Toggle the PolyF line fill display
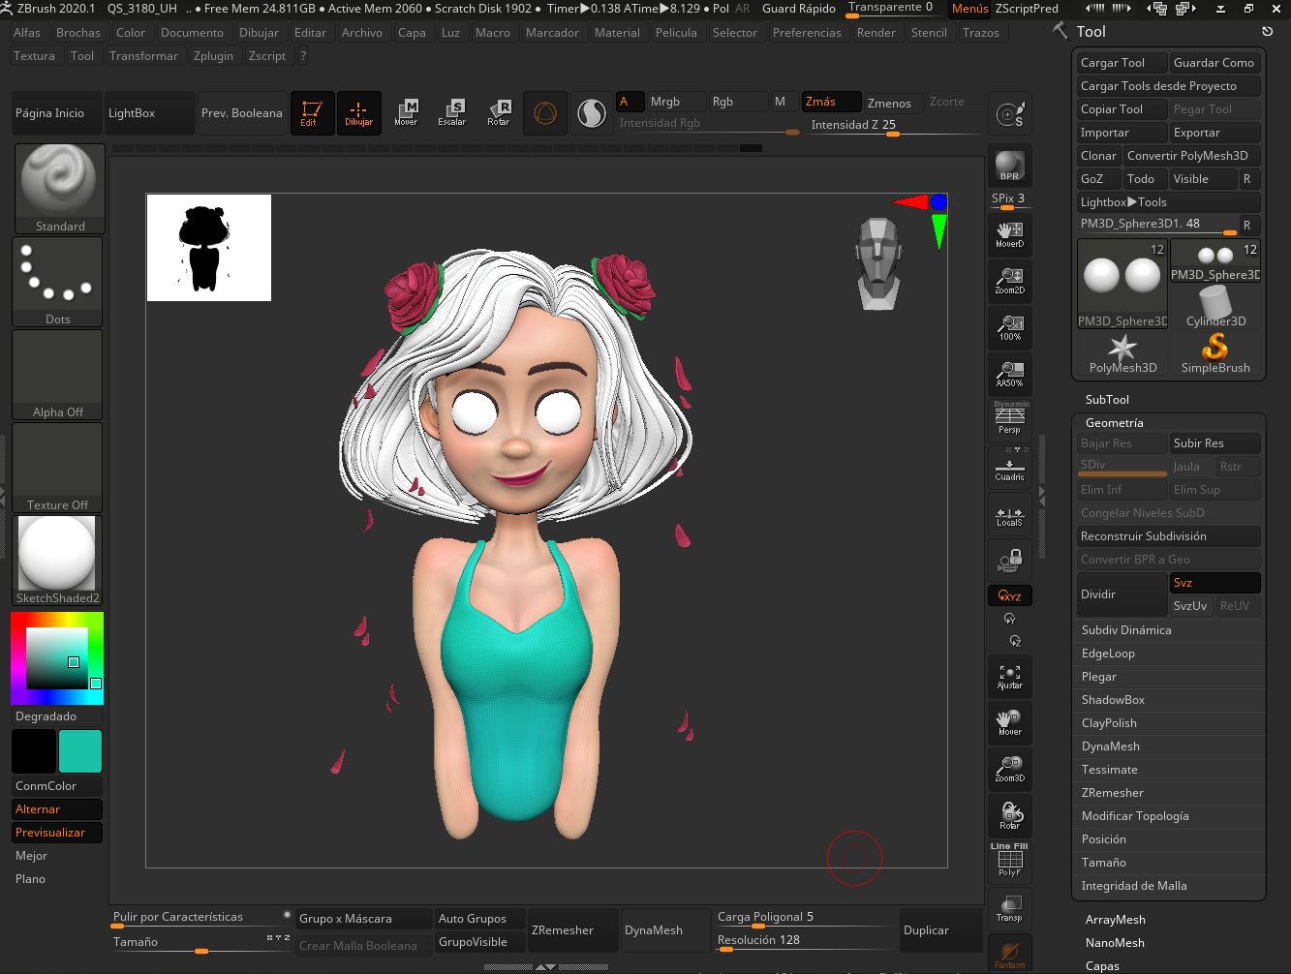 tap(1009, 862)
